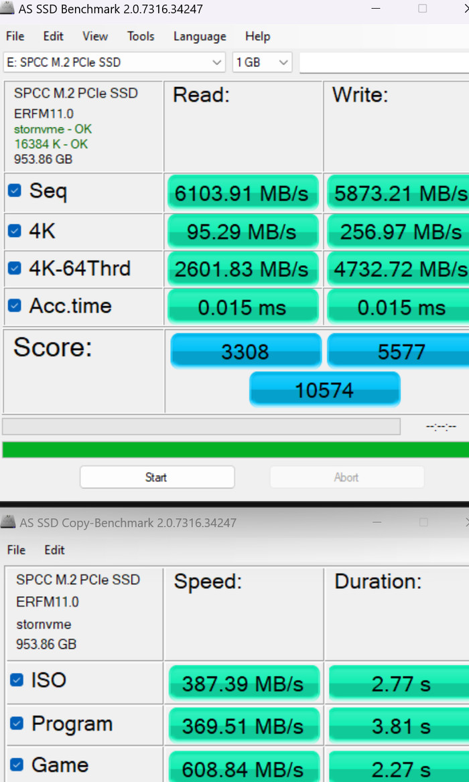
Task: Uncheck the ISO copy test checkbox
Action: (17, 680)
